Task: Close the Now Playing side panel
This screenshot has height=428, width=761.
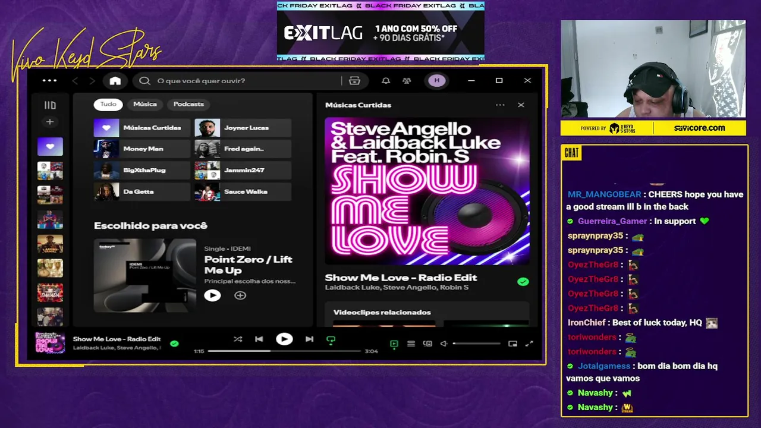Action: point(521,105)
